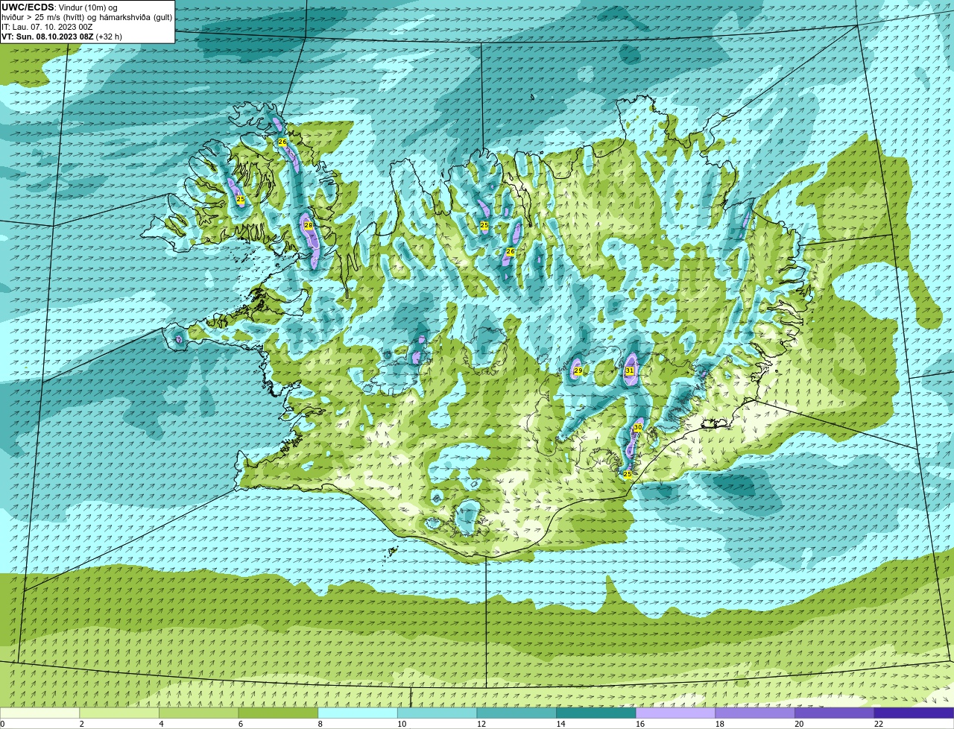Select the 'VT: Sun. 08.10.2023 08Z' valid time line
This screenshot has width=954, height=729.
coord(62,37)
